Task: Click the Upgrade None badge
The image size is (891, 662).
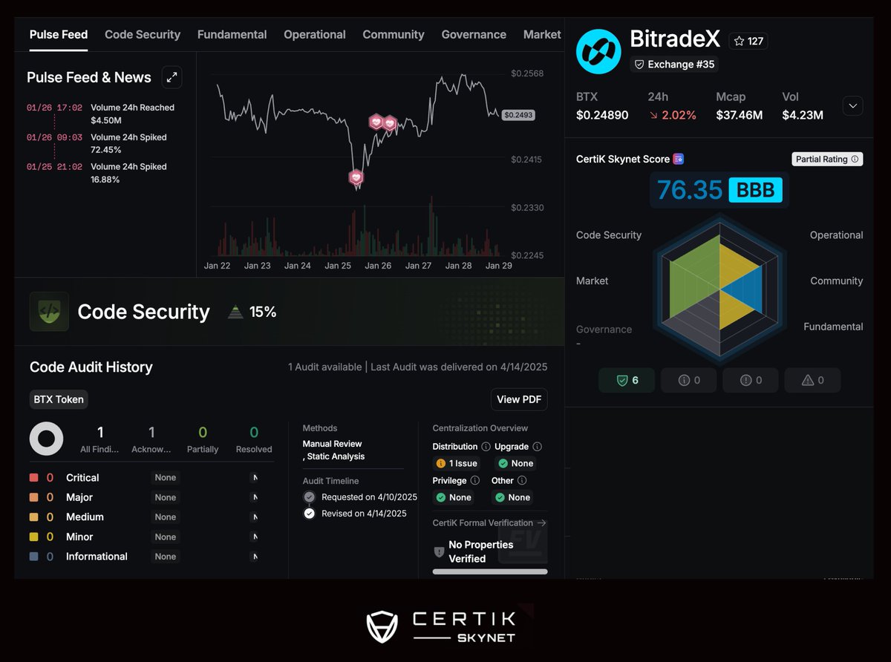Action: (x=516, y=463)
